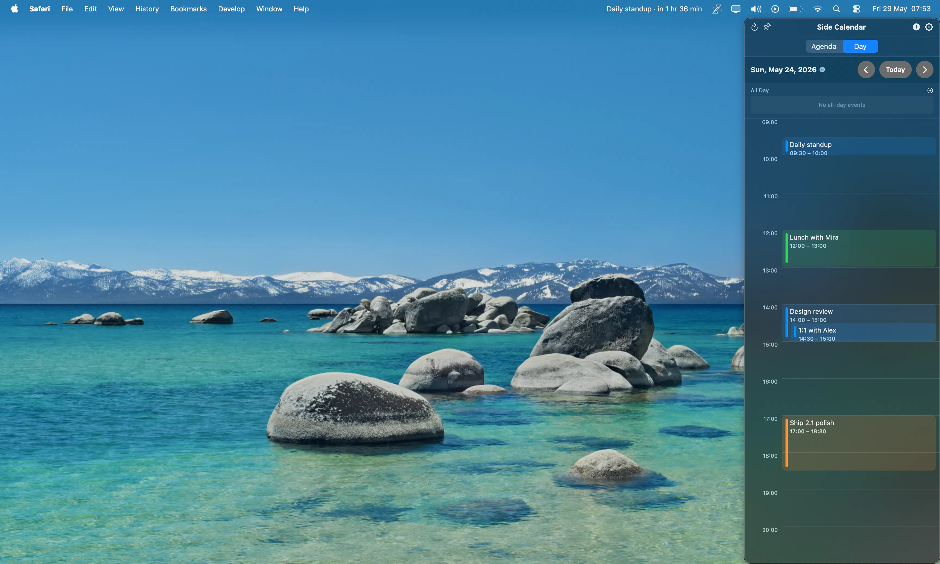Open the Window menu
The height and width of the screenshot is (564, 940).
(x=269, y=9)
